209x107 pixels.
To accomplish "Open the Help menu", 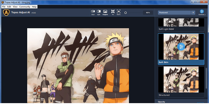I will [x=34, y=7].
